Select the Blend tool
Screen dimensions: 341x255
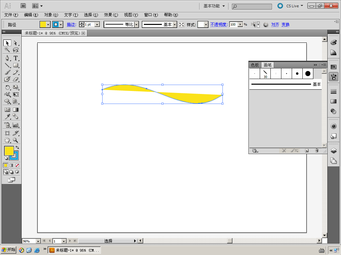[15, 117]
